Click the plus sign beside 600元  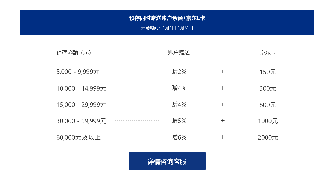coord(223,104)
